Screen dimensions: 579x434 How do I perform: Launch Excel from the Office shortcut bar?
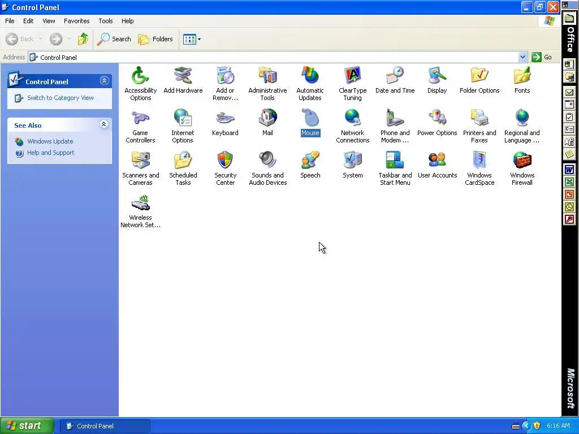pyautogui.click(x=569, y=182)
